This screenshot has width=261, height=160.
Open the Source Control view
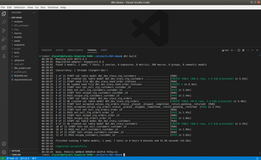[x=4, y=31]
